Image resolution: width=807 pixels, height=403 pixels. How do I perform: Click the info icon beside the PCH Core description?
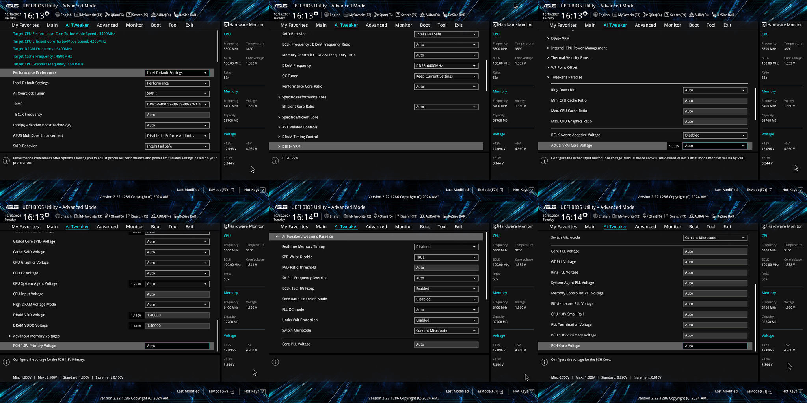544,362
